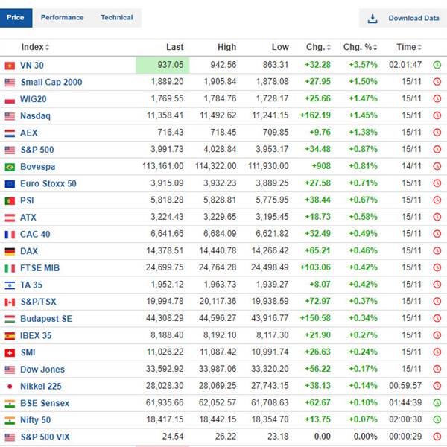The width and height of the screenshot is (447, 447).
Task: Open the Nasdaq index link
Action: coord(35,116)
